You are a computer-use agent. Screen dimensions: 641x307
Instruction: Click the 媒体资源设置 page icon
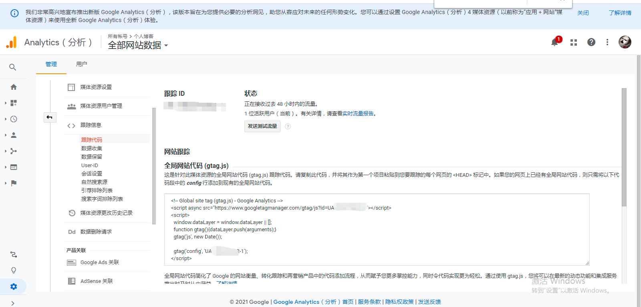(71, 87)
